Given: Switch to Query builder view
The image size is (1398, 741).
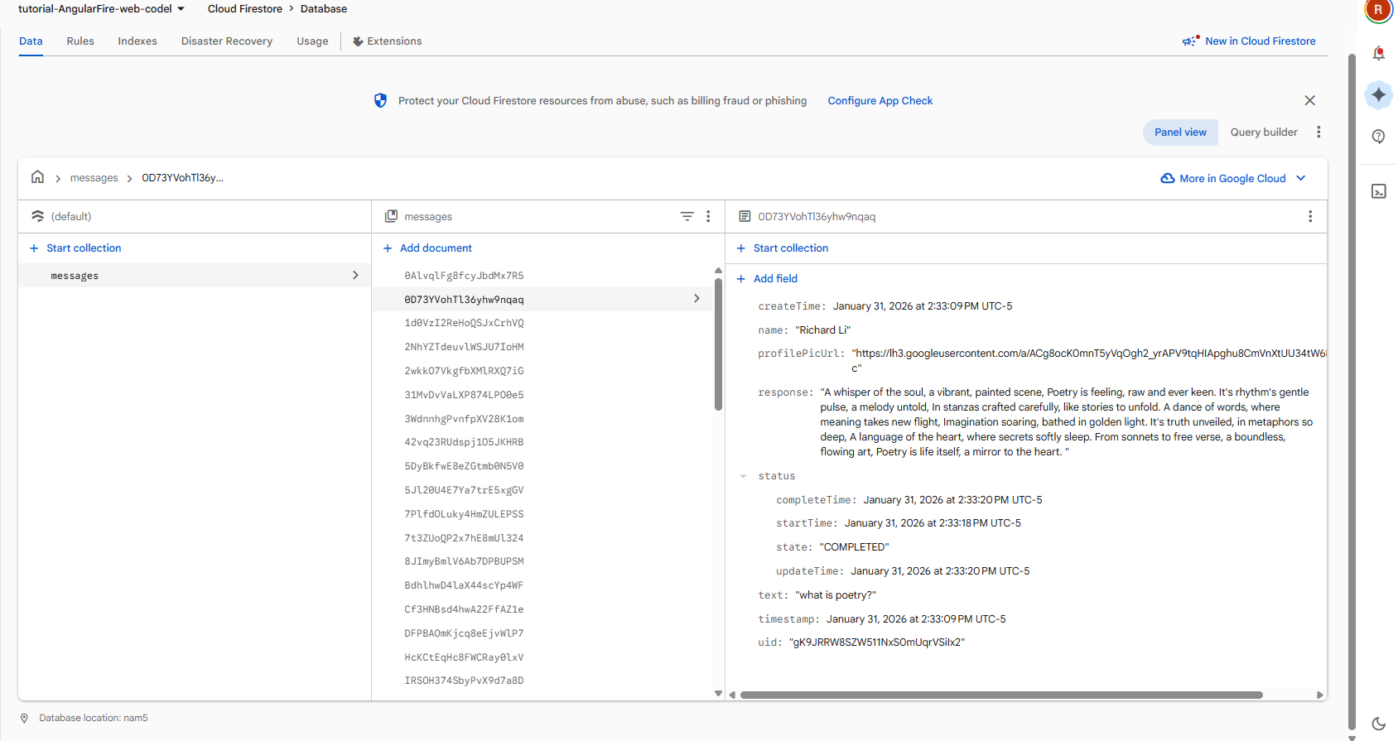Looking at the screenshot, I should coord(1264,132).
